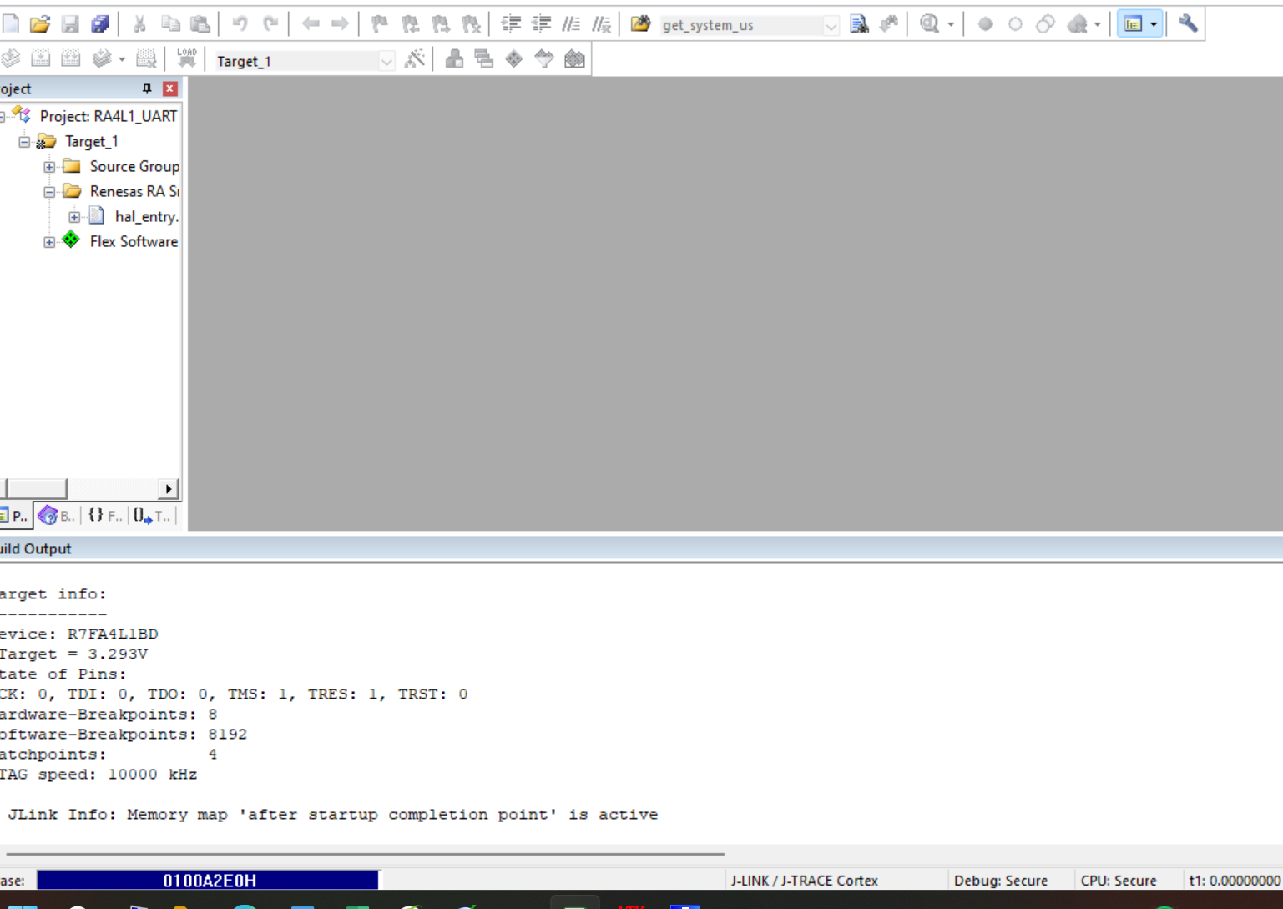Image resolution: width=1283 pixels, height=909 pixels.
Task: Select the Project tab
Action: tap(15, 516)
